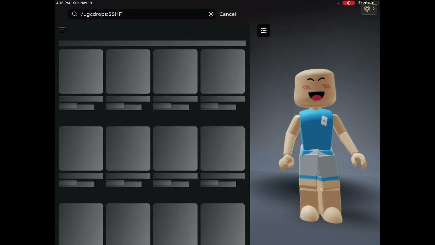Open the avatar settings sliders icon
Image resolution: width=435 pixels, height=245 pixels.
[263, 31]
